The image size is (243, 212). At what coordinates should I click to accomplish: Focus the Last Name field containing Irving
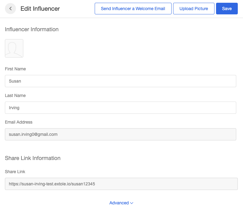click(120, 108)
